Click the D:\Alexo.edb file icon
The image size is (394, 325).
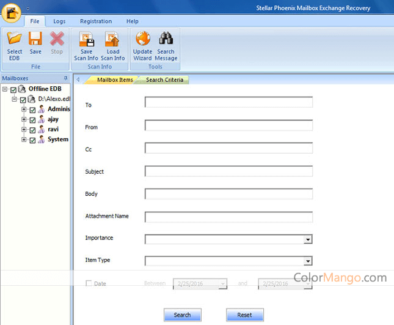(x=31, y=99)
